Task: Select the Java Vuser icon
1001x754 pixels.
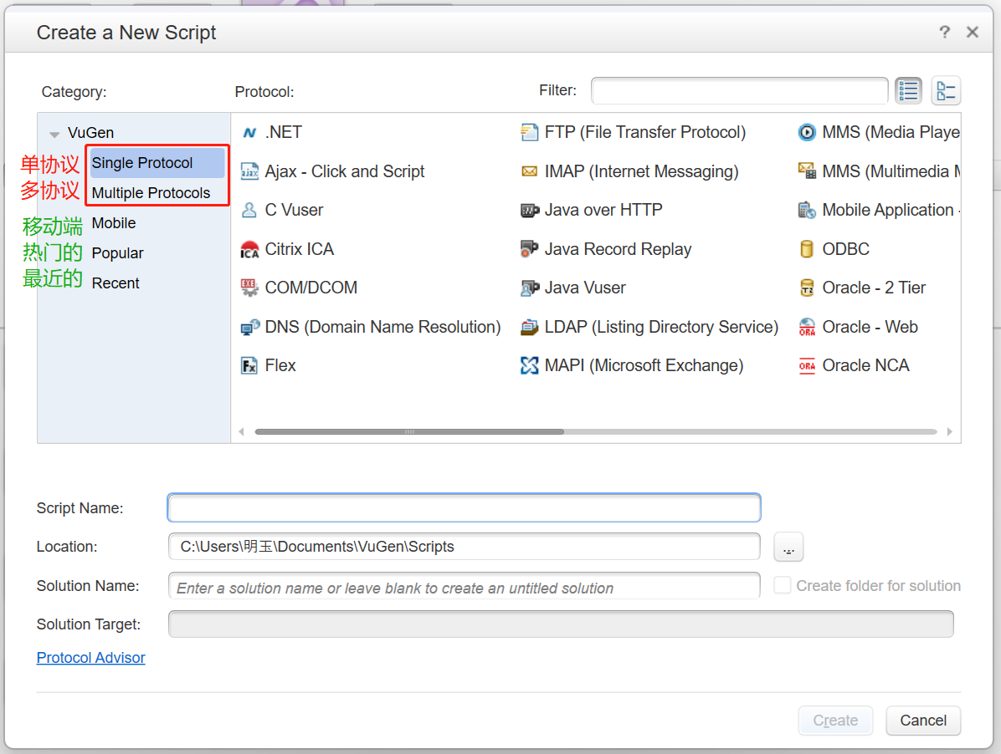Action: (529, 288)
